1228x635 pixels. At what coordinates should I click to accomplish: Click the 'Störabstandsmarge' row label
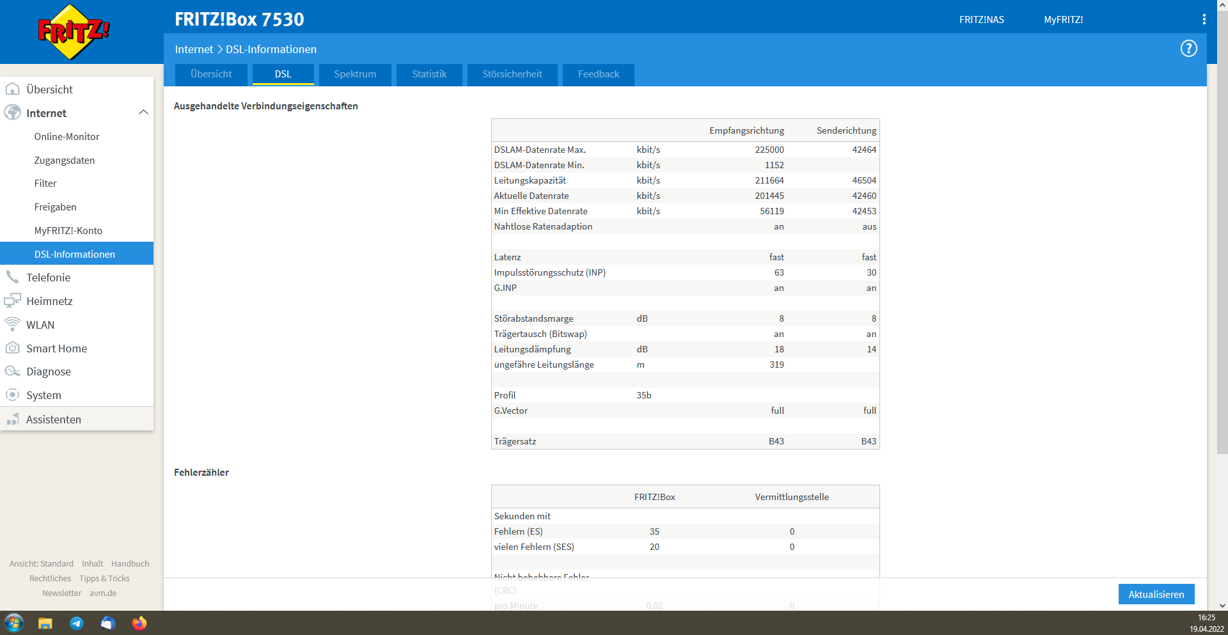[x=533, y=318]
